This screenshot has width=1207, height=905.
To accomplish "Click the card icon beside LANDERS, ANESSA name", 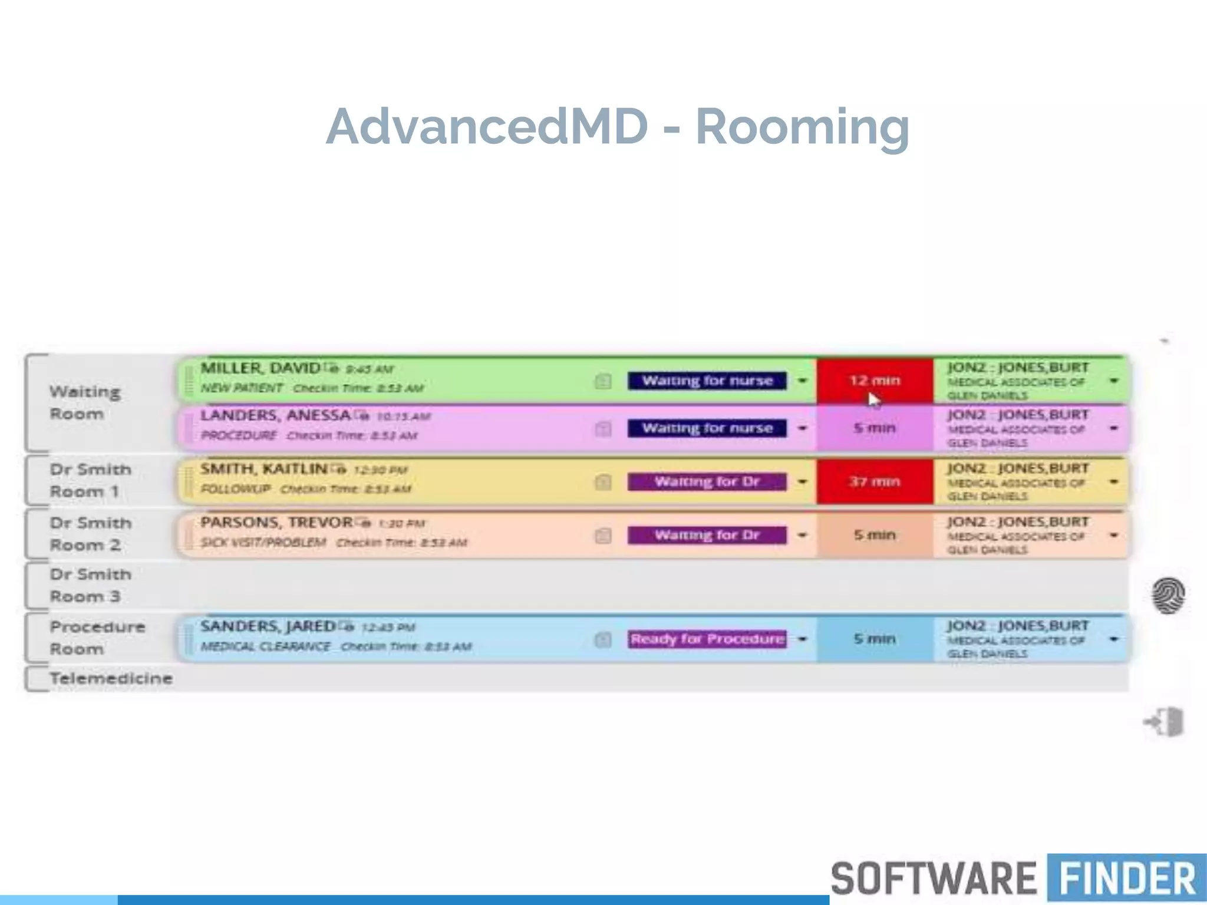I will tap(362, 415).
